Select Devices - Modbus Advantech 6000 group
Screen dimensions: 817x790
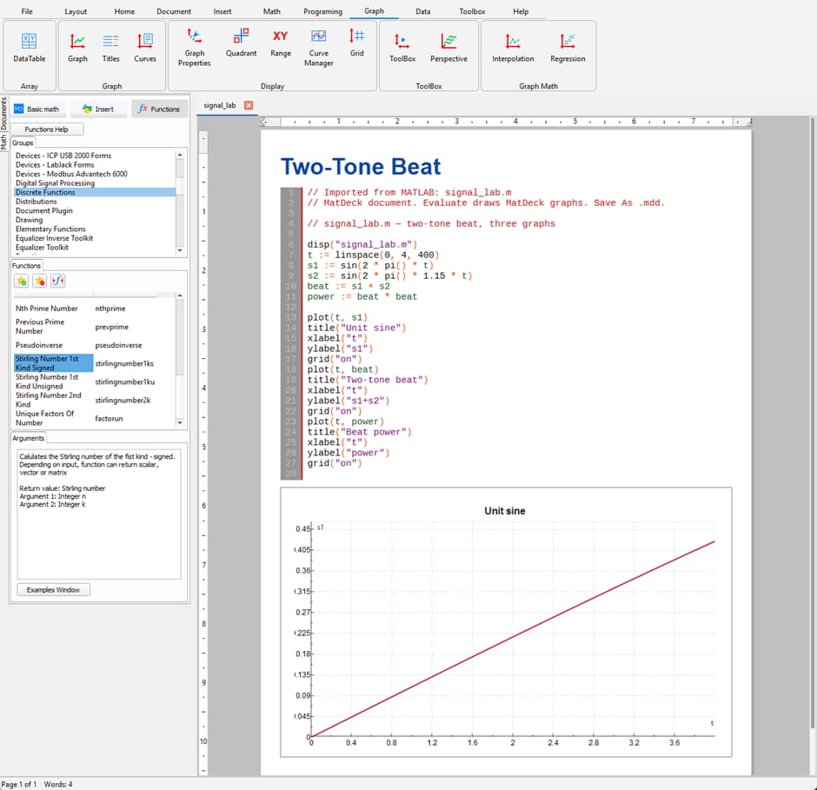(95, 174)
